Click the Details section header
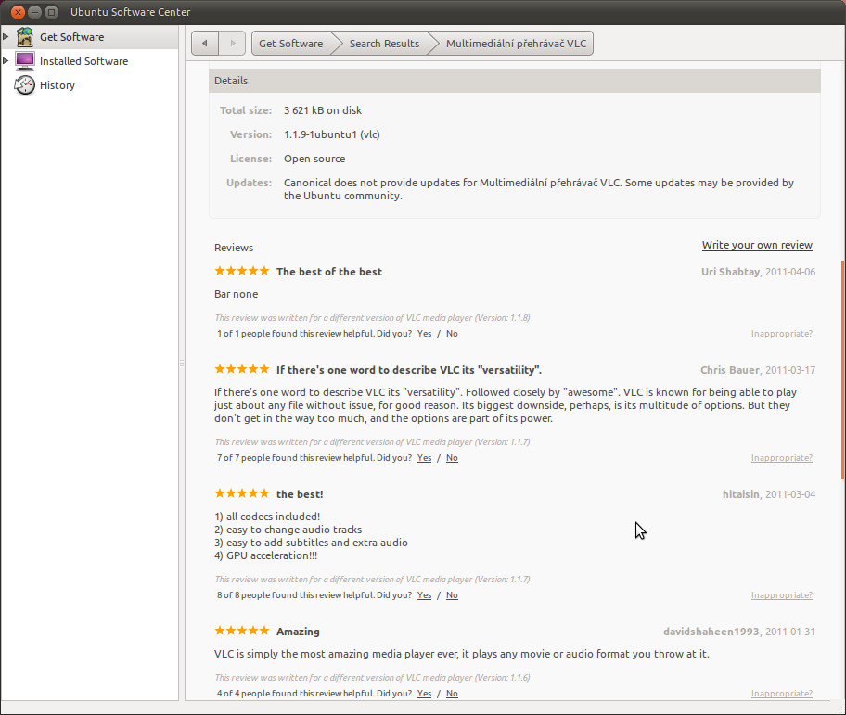This screenshot has height=715, width=846. [x=515, y=81]
